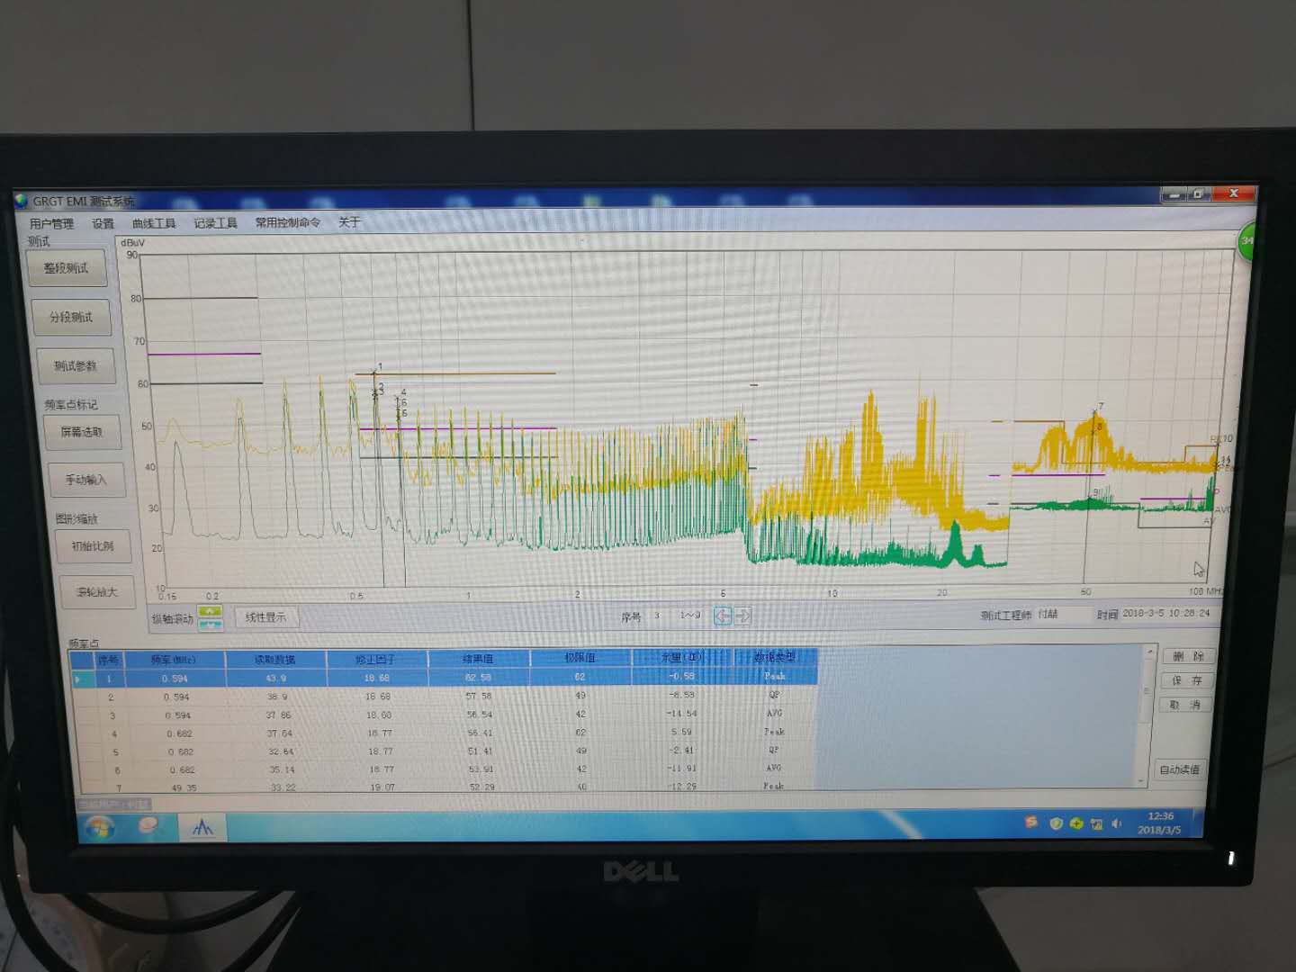The width and height of the screenshot is (1296, 972).
Task: Select the 频率 (MHz) column header
Action: click(x=174, y=660)
